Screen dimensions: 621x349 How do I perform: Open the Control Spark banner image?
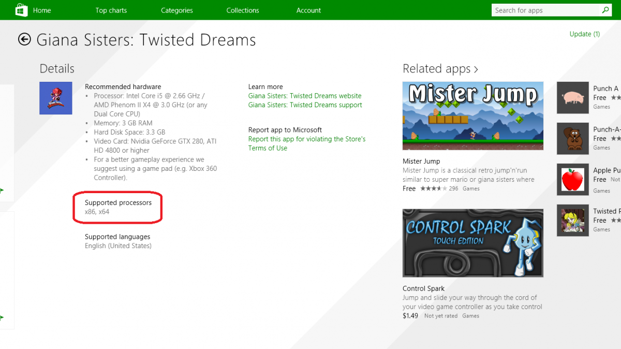pyautogui.click(x=473, y=243)
